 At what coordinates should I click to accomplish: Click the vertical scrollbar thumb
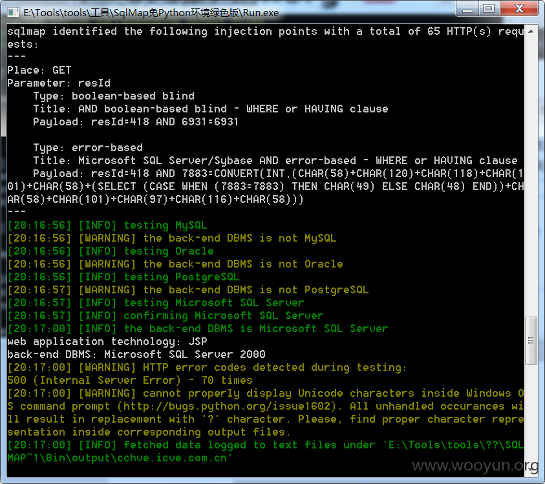point(531,341)
